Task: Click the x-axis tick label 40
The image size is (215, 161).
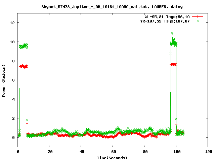Action: tap(82, 152)
